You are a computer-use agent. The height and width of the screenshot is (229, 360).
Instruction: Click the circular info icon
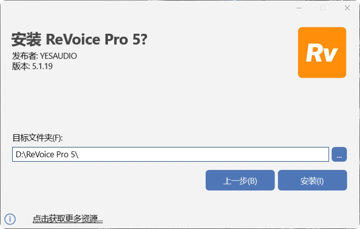coord(10,219)
